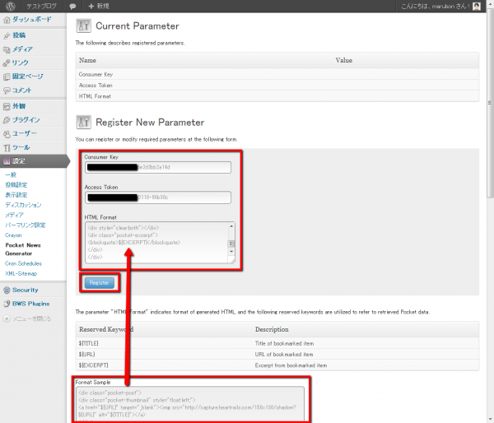The height and width of the screenshot is (423, 494).
Task: Click the 外観 appearance icon
Action: [x=7, y=106]
